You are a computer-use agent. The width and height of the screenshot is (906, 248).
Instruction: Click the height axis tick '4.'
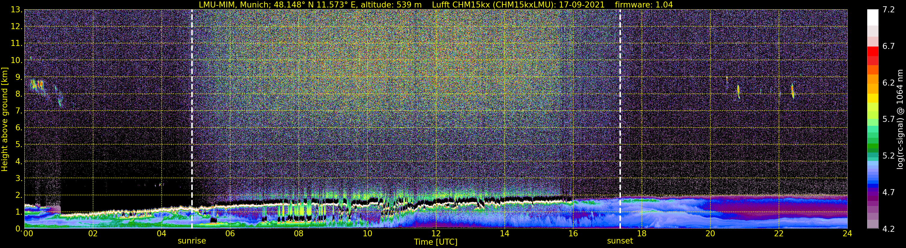coord(19,162)
